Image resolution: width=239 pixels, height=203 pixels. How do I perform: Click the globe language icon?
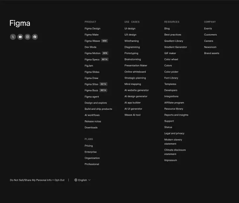76,180
